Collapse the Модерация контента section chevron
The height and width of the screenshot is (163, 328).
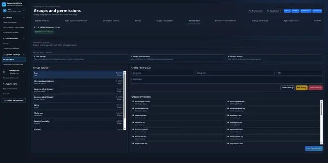[x=24, y=72]
